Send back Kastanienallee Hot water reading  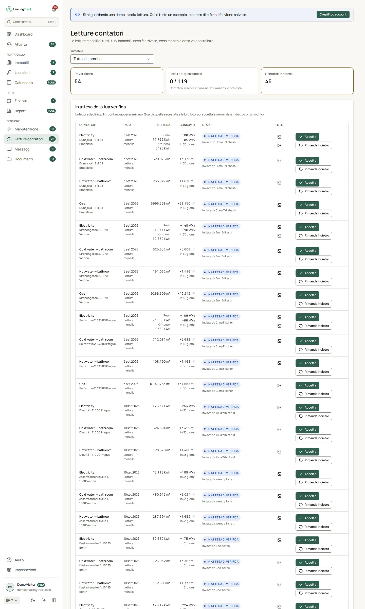click(314, 593)
